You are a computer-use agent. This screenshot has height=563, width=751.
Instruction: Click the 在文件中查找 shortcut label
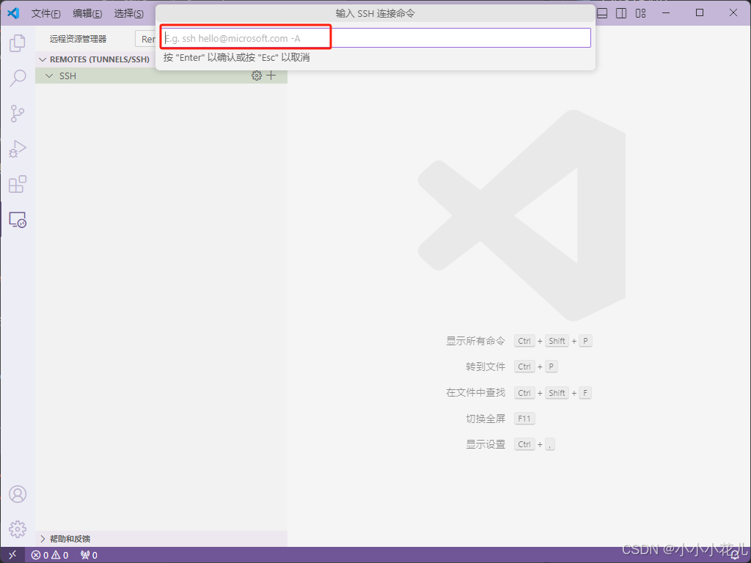point(475,393)
